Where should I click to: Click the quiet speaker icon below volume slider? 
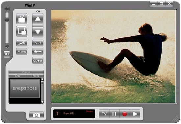pos(7,46)
